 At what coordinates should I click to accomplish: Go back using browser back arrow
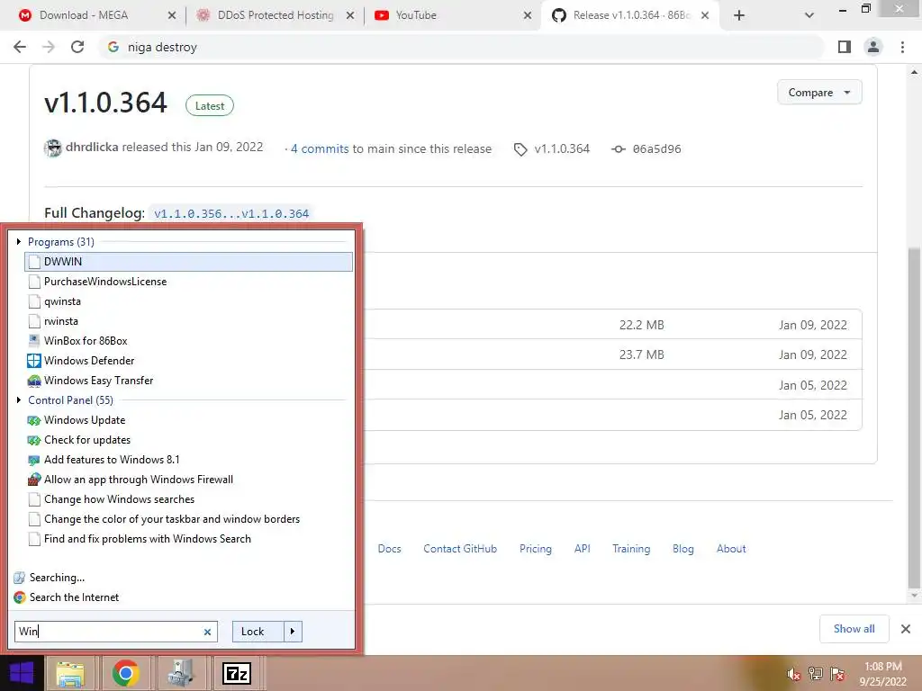pos(20,47)
